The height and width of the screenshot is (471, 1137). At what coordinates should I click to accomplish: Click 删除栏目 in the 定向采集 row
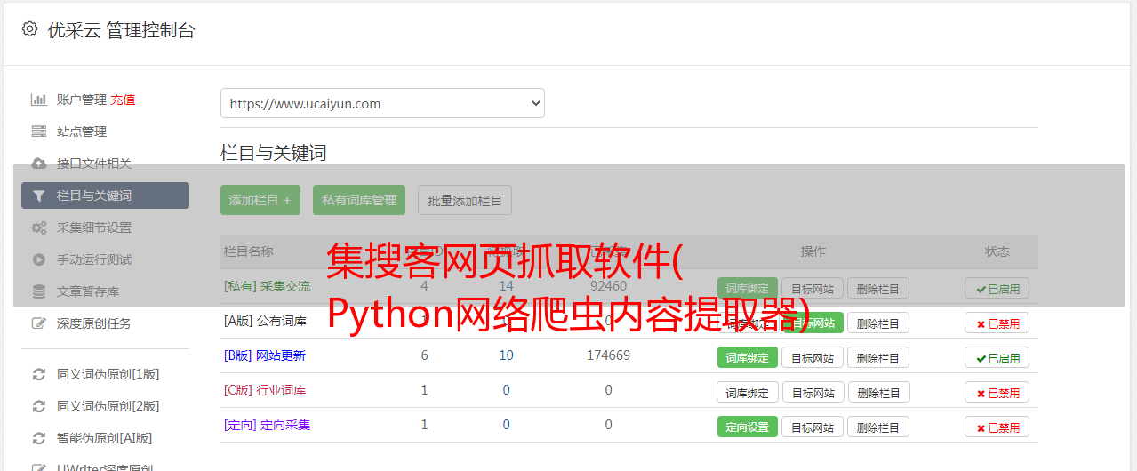pyautogui.click(x=878, y=427)
